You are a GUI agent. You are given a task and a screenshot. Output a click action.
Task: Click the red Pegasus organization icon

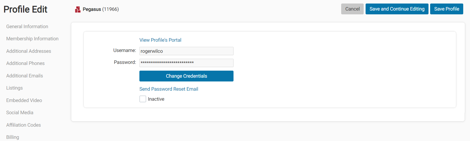tap(78, 9)
